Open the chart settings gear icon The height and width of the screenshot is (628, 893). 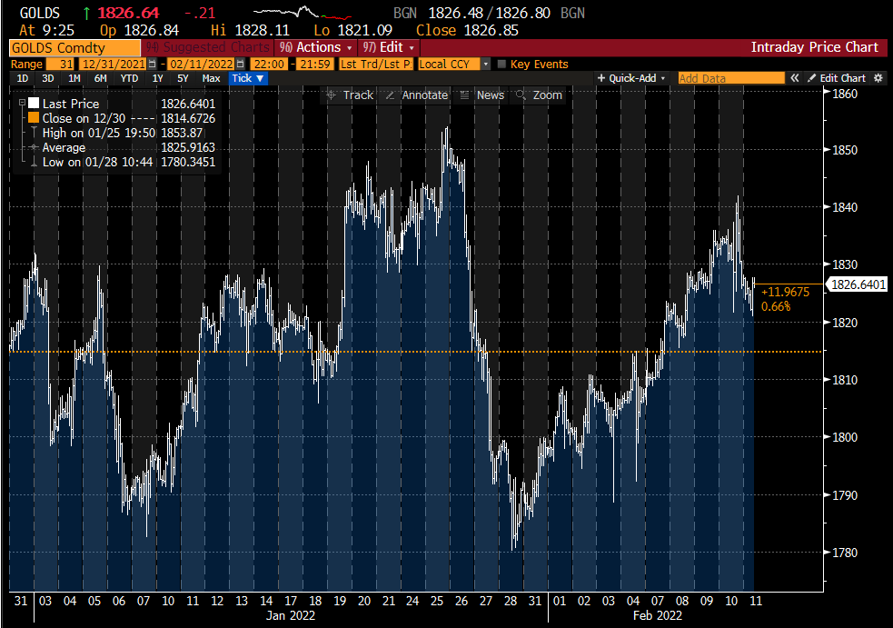(x=878, y=79)
